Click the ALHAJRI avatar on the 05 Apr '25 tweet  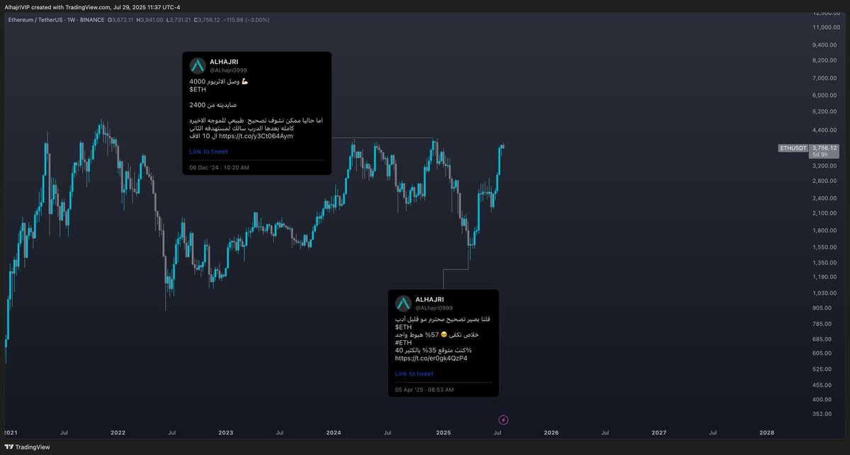[x=403, y=303]
